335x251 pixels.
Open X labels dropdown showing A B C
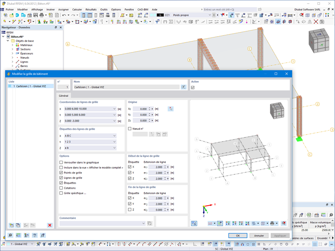(x=114, y=136)
